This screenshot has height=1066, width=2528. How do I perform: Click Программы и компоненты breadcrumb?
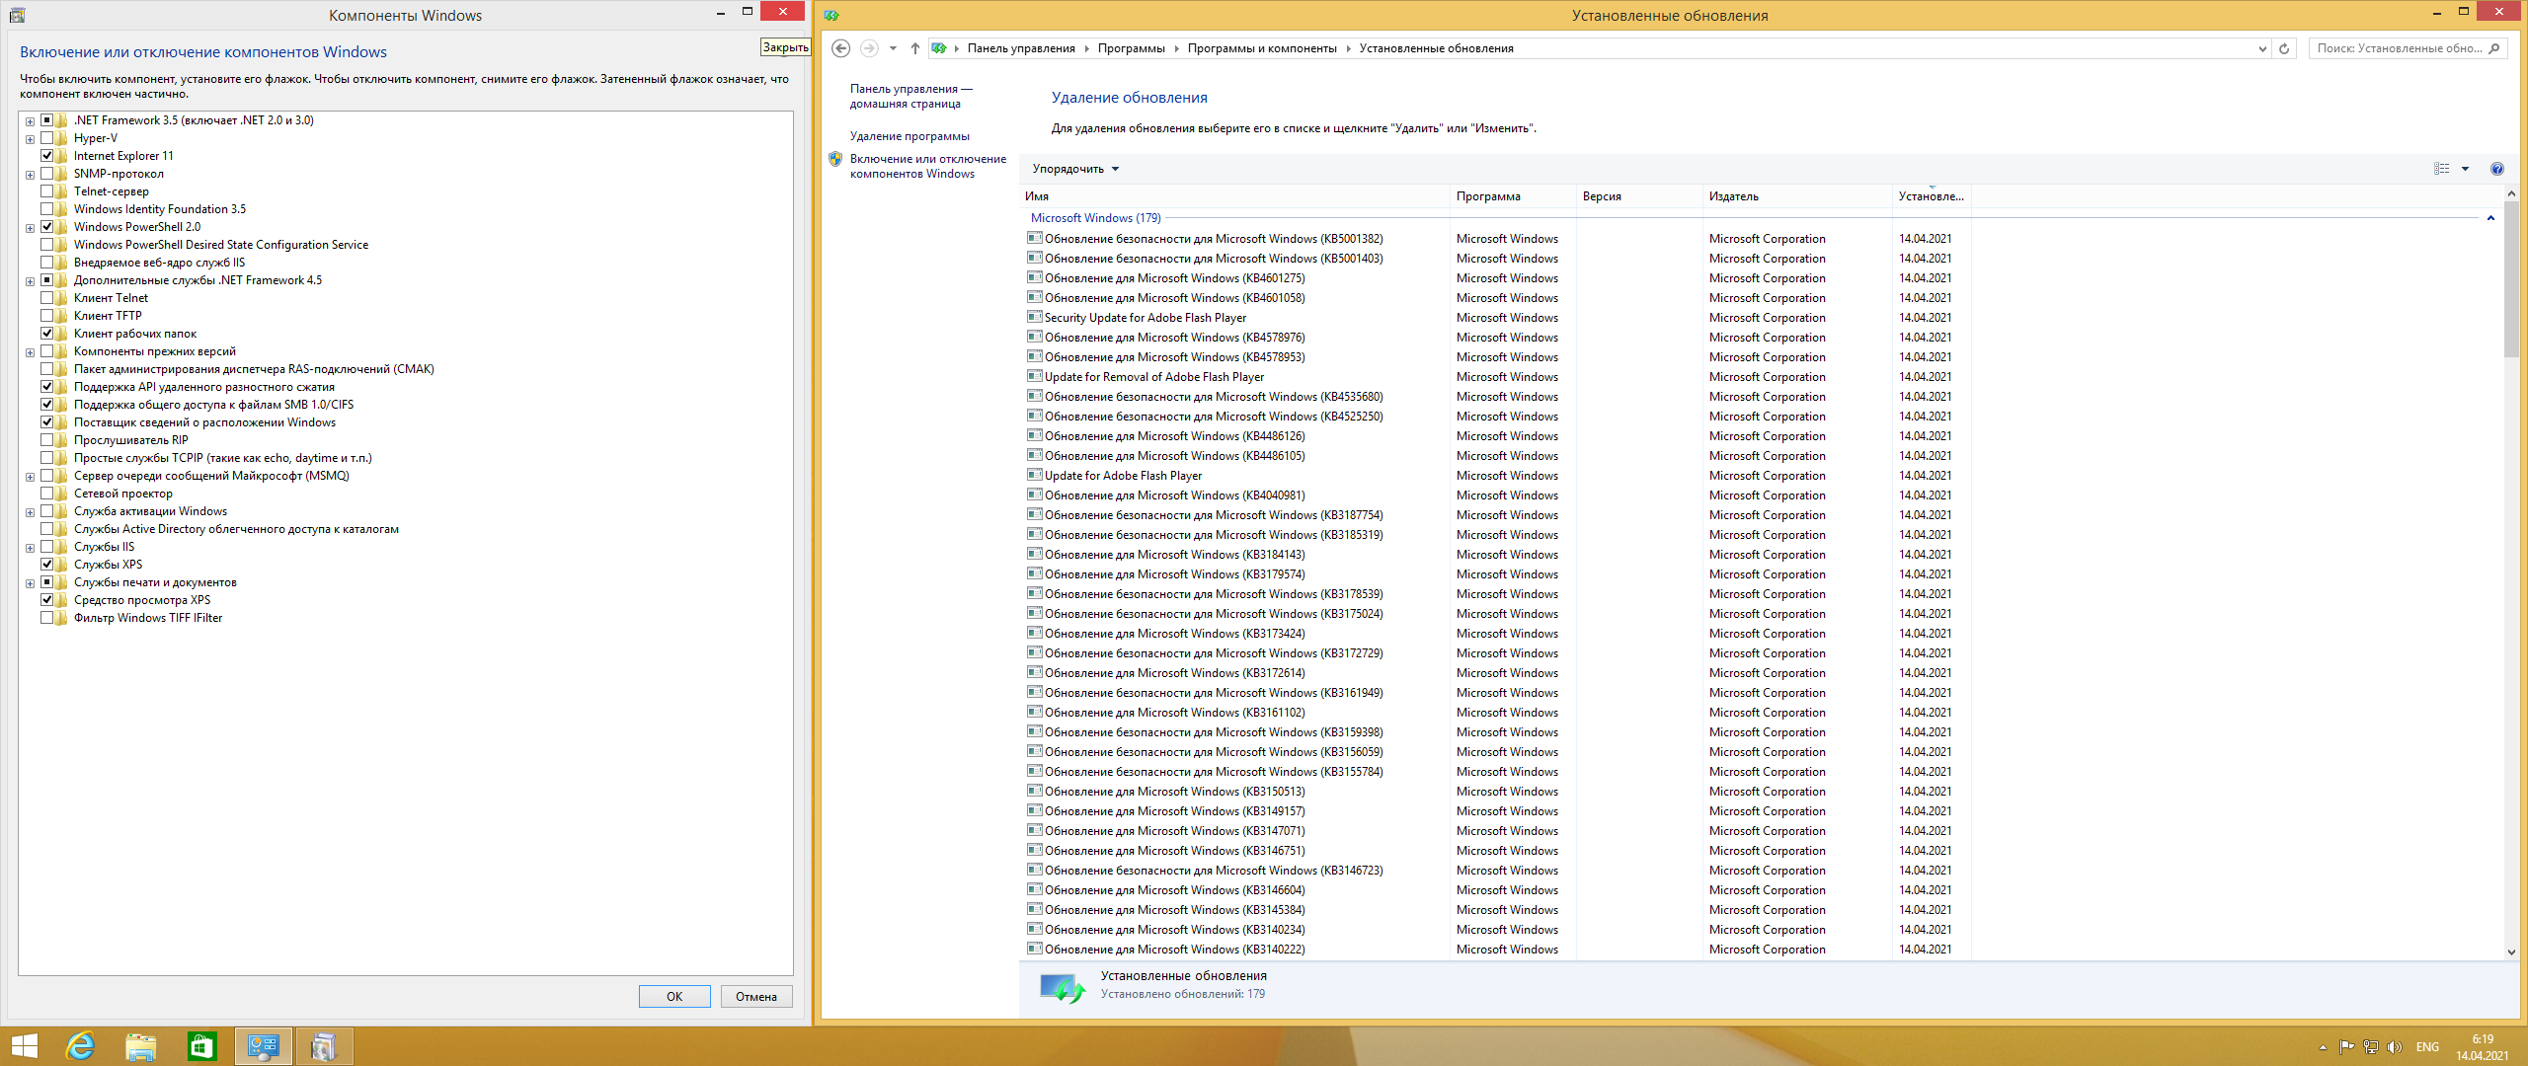[1262, 48]
